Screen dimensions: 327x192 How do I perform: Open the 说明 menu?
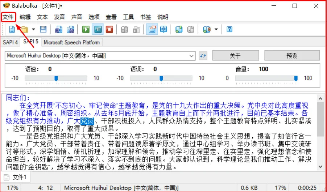163,17
